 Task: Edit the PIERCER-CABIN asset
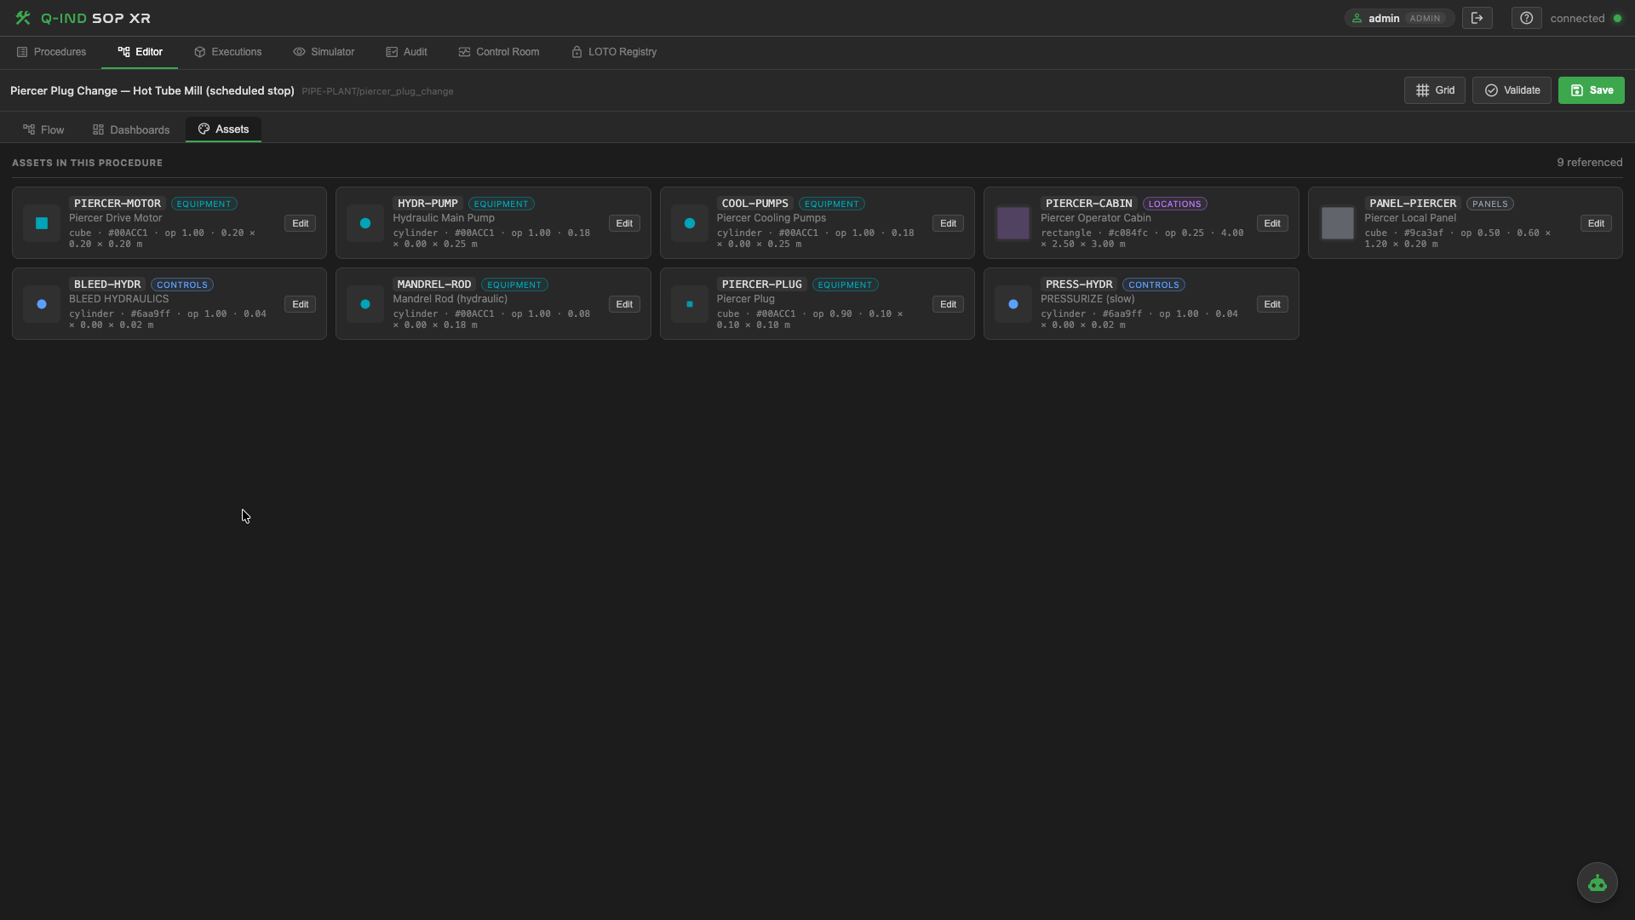tap(1272, 223)
